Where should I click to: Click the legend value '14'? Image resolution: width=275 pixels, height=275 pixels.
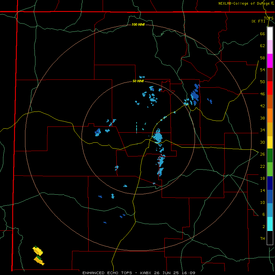262,190
